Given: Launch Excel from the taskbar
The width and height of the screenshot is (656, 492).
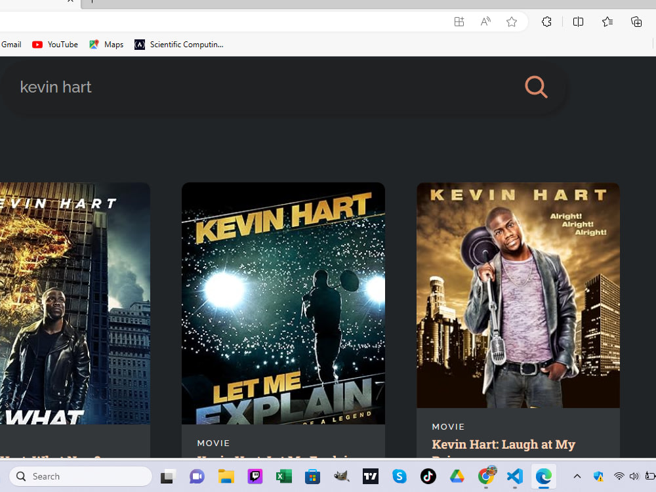Looking at the screenshot, I should pyautogui.click(x=283, y=476).
